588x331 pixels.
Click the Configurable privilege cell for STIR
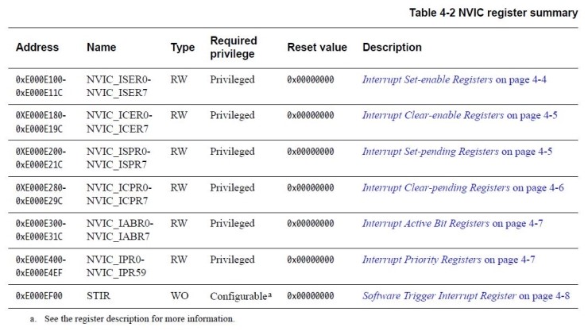(x=239, y=295)
